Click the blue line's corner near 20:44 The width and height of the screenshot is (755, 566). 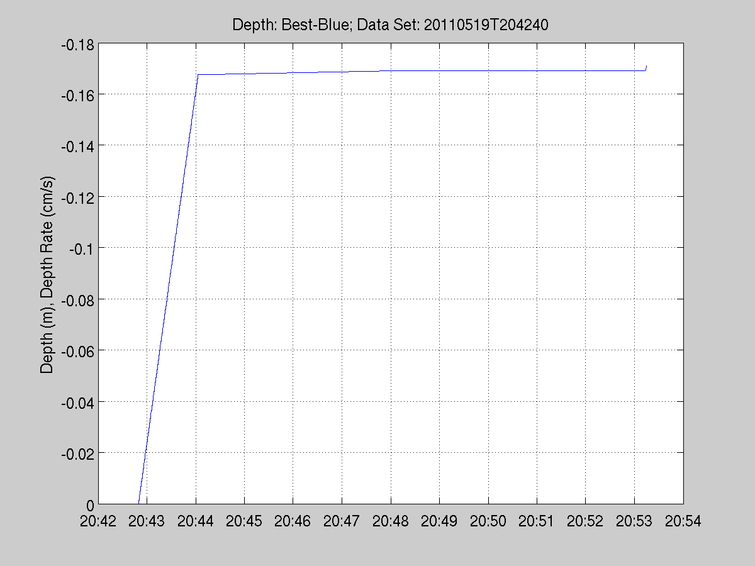point(198,74)
